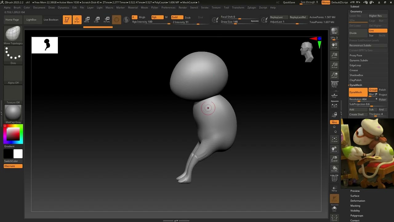Image resolution: width=394 pixels, height=222 pixels.
Task: Select the Scale gizmo tool
Action: [x=97, y=20]
